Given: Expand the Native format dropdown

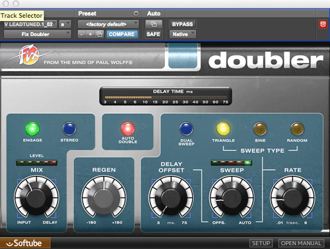Looking at the screenshot, I should point(182,34).
